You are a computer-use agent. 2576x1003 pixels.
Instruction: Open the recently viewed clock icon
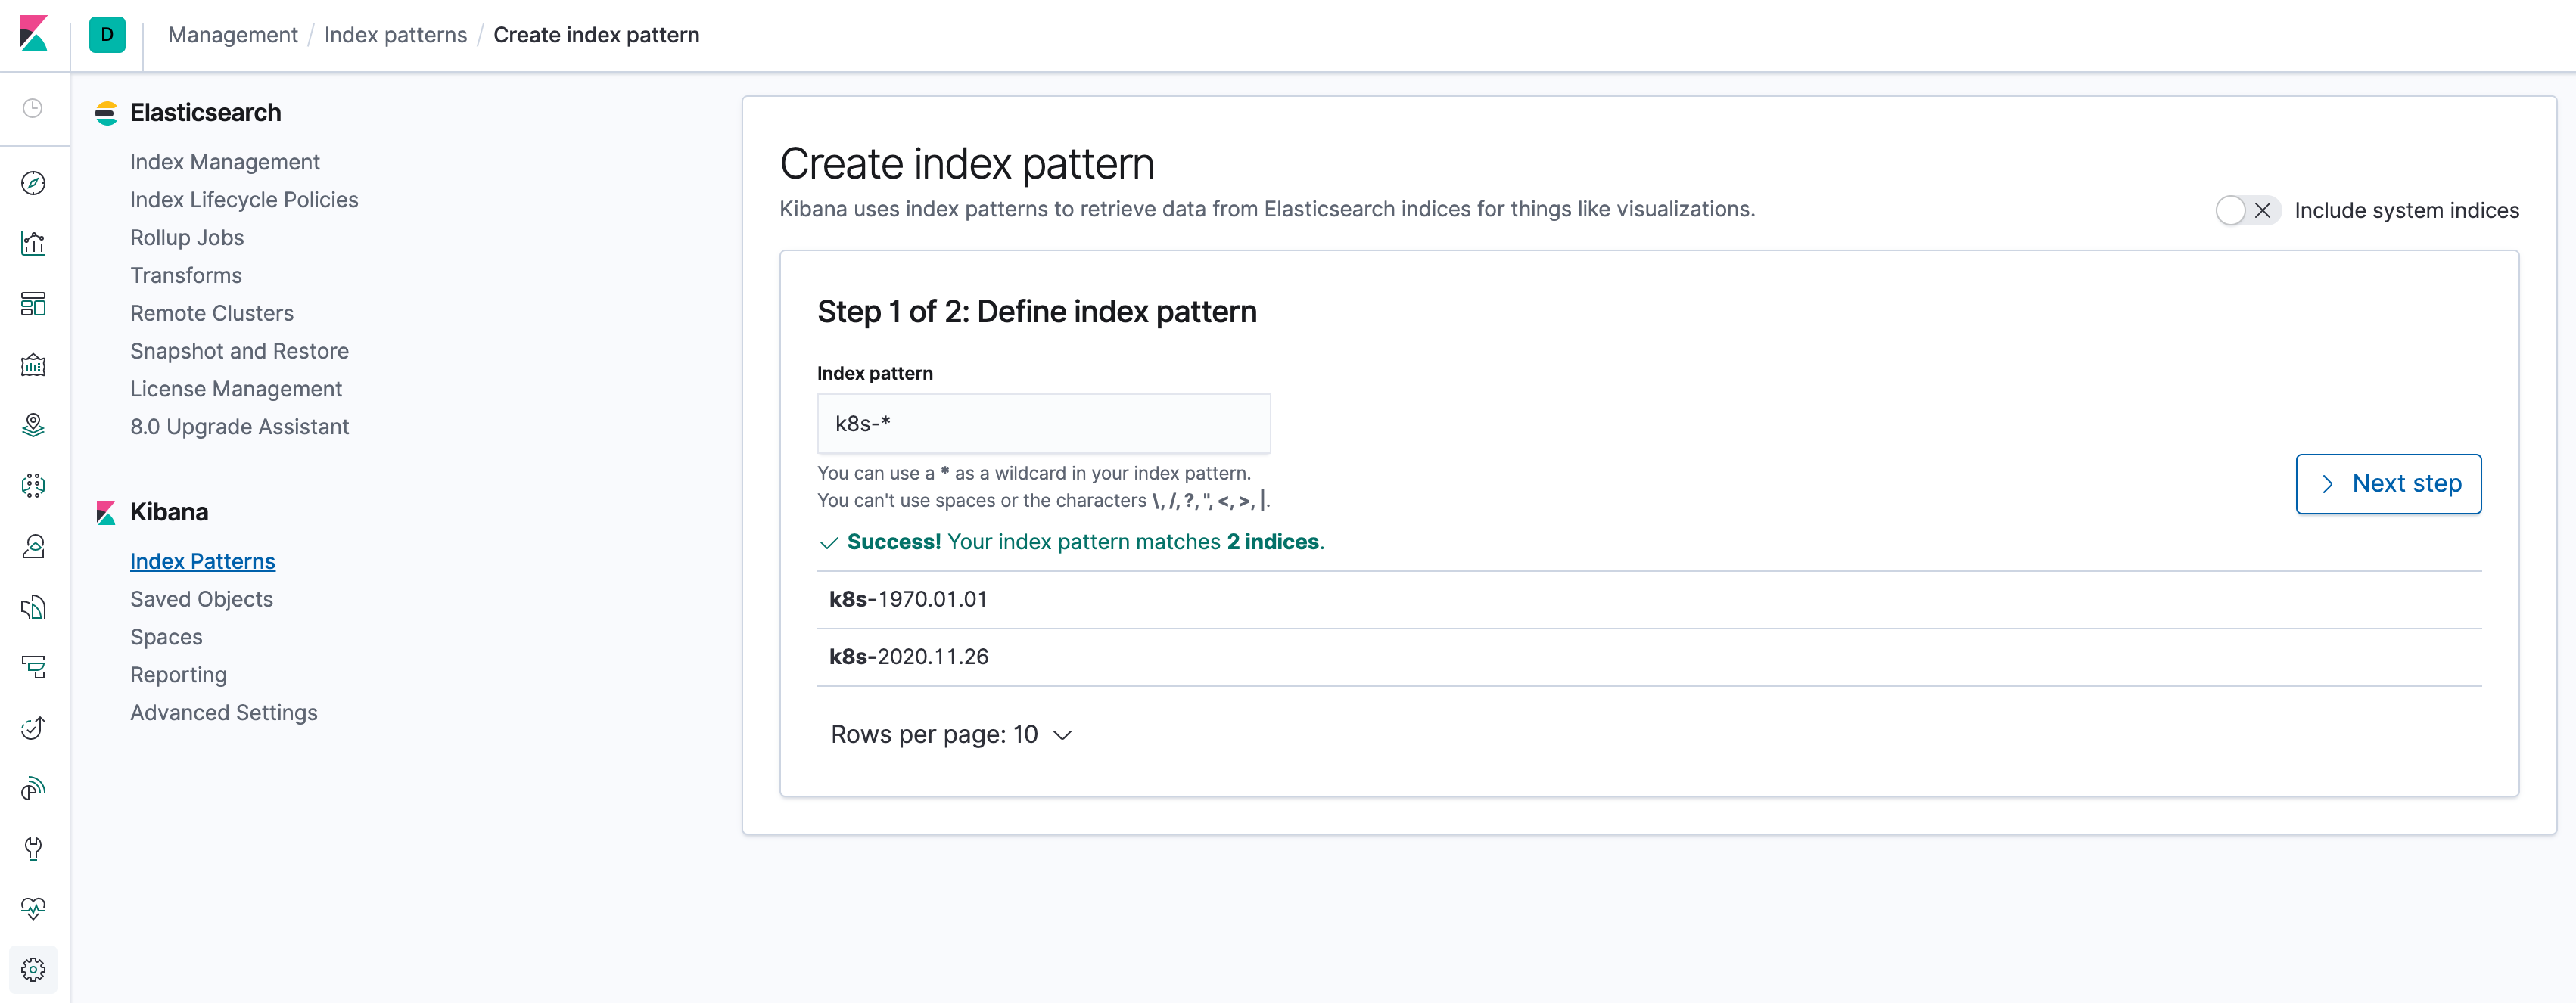[x=33, y=108]
